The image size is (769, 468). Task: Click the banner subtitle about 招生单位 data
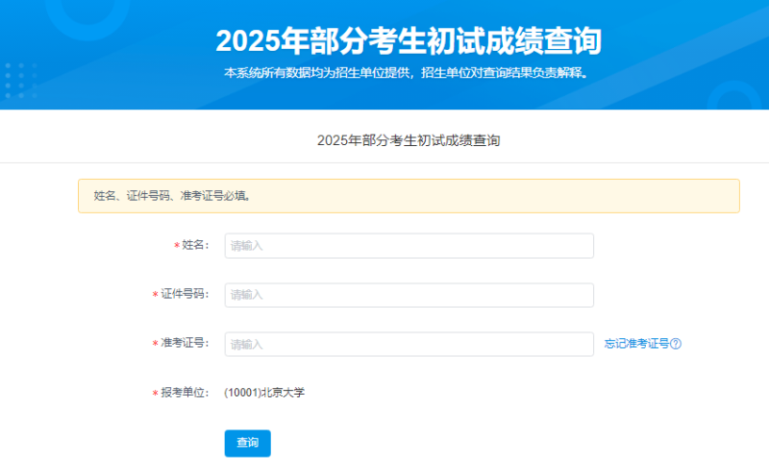coord(405,73)
